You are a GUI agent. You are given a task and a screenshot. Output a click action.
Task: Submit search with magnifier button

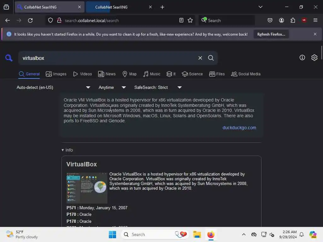[211, 58]
